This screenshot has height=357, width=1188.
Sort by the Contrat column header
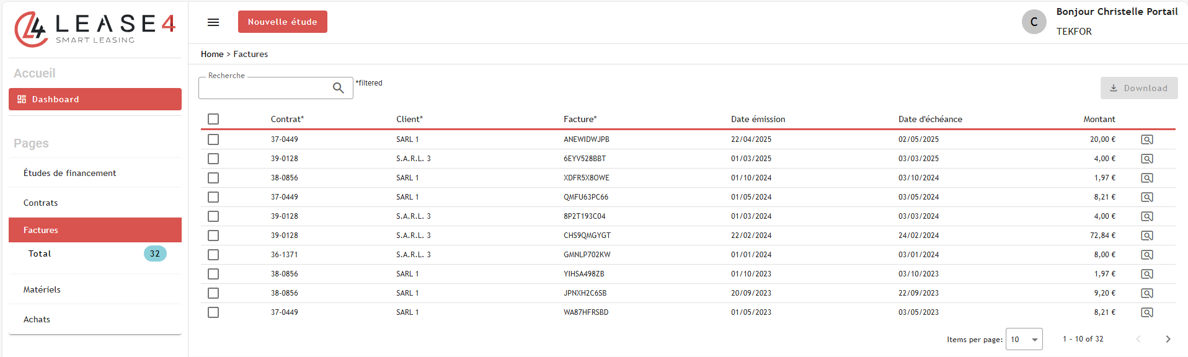pyautogui.click(x=287, y=119)
